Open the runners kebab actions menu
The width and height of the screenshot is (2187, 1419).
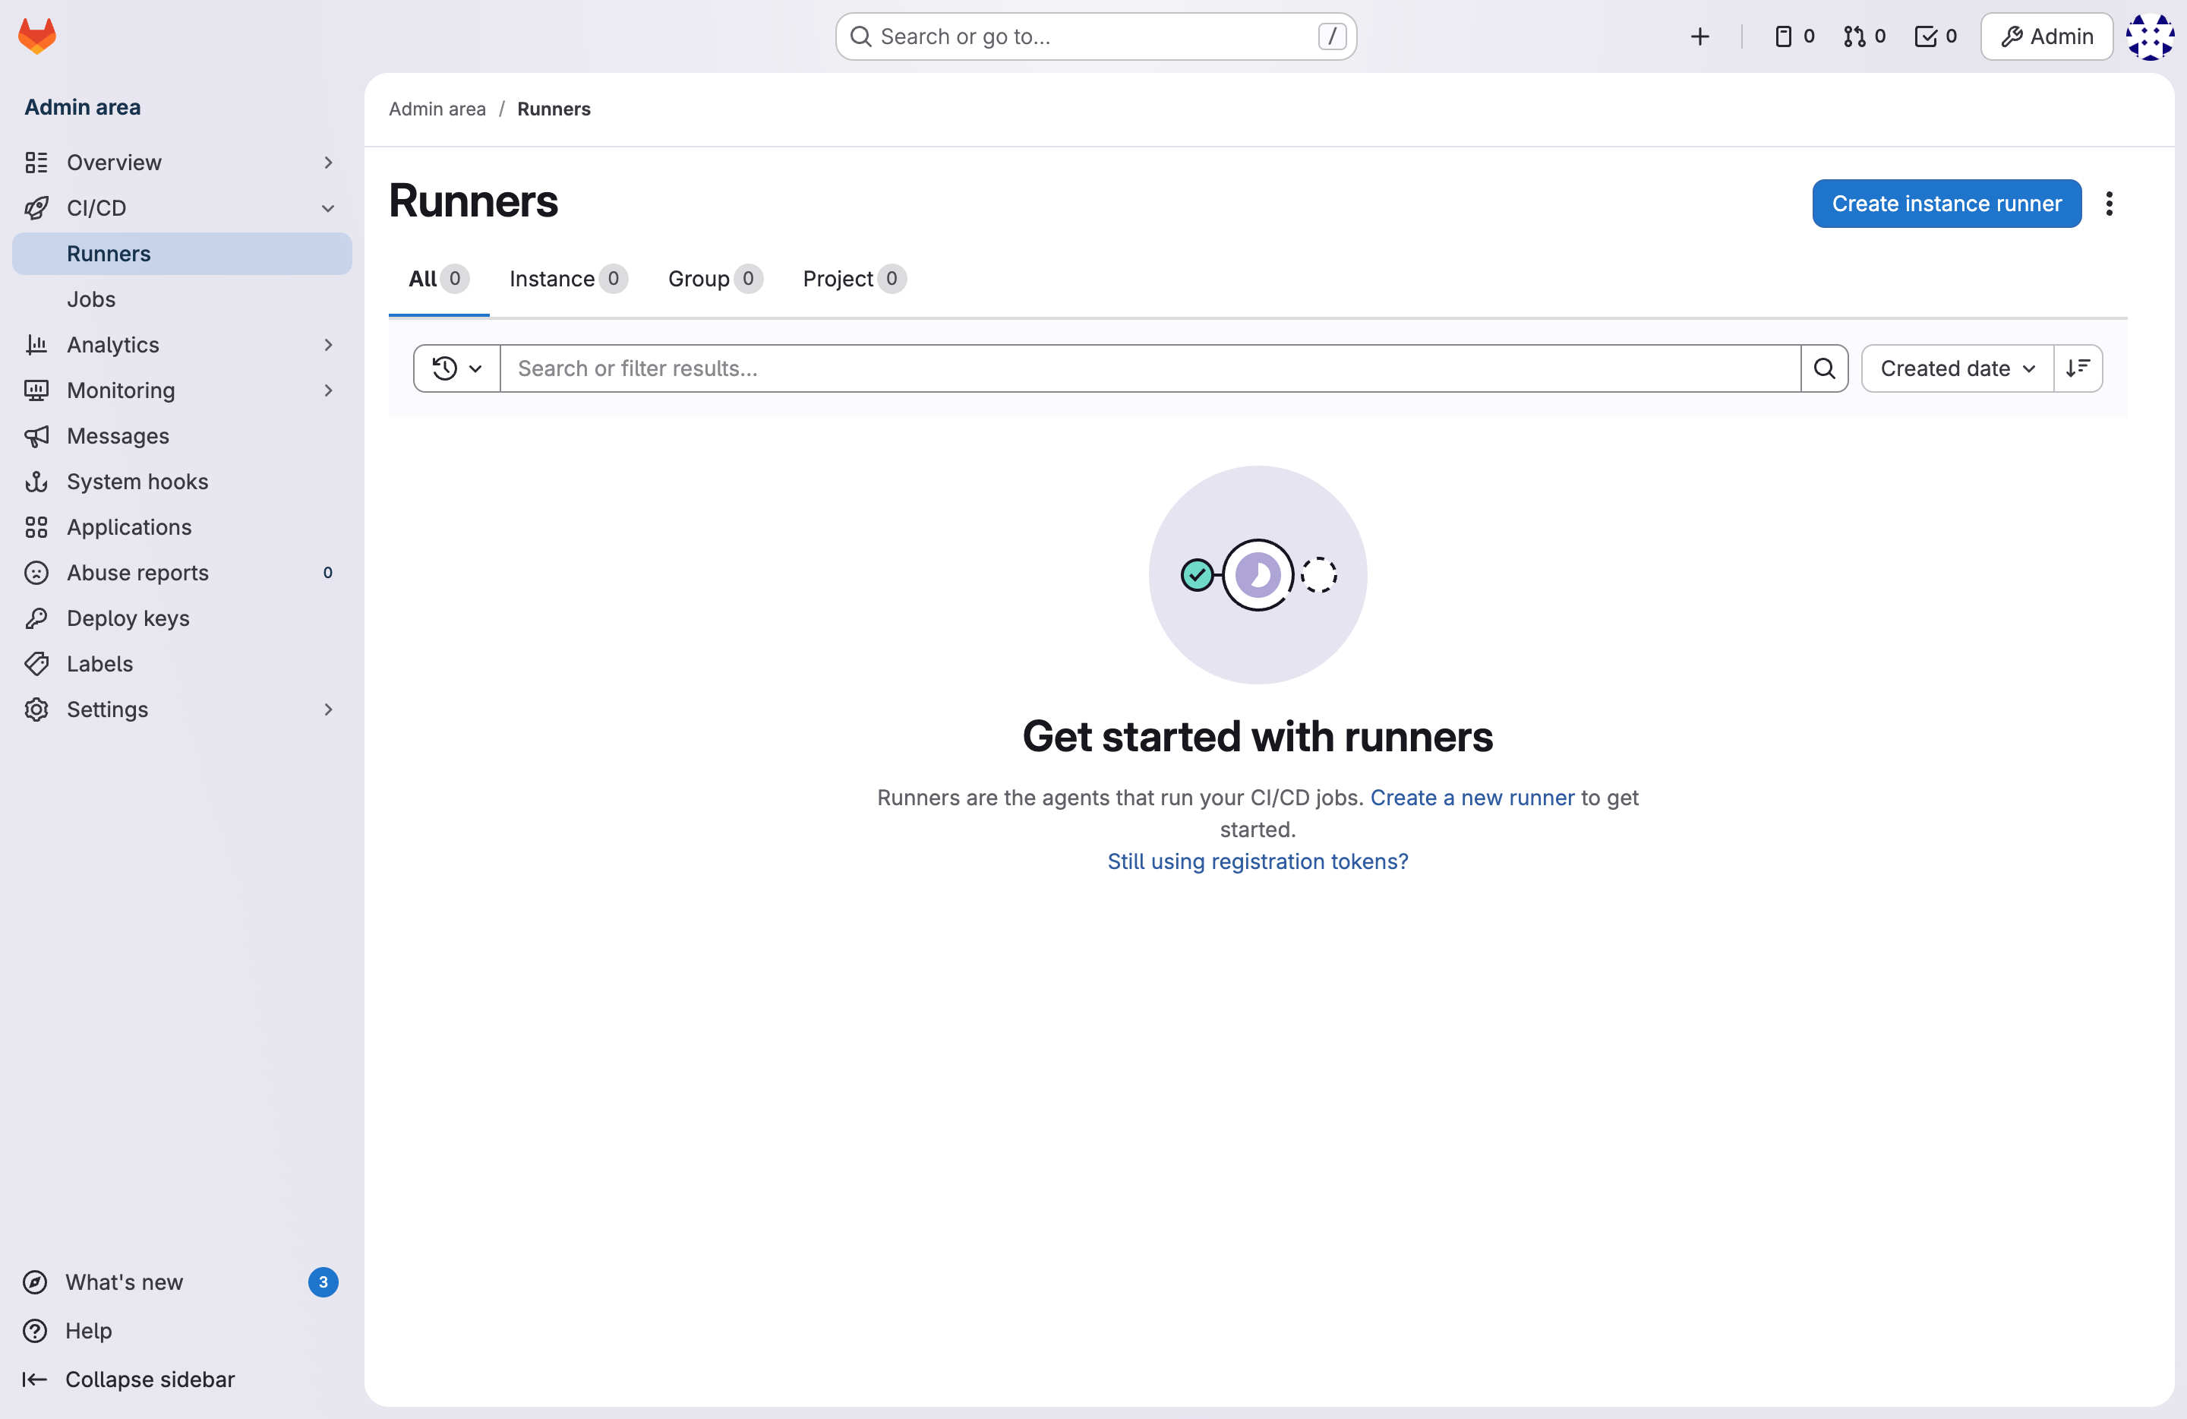coord(2109,203)
